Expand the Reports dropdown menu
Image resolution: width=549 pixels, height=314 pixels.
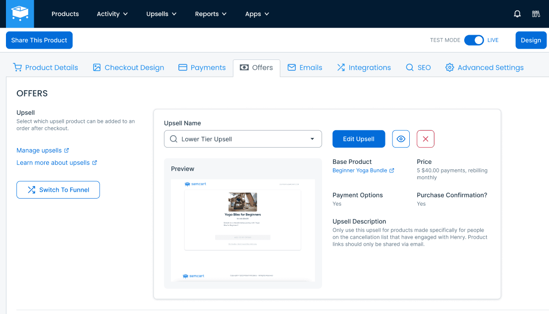211,14
